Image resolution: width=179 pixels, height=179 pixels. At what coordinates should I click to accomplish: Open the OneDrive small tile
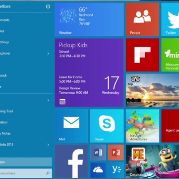(98, 170)
